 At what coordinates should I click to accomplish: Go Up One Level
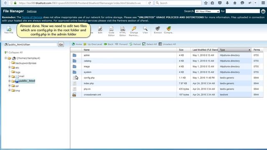coord(93,44)
